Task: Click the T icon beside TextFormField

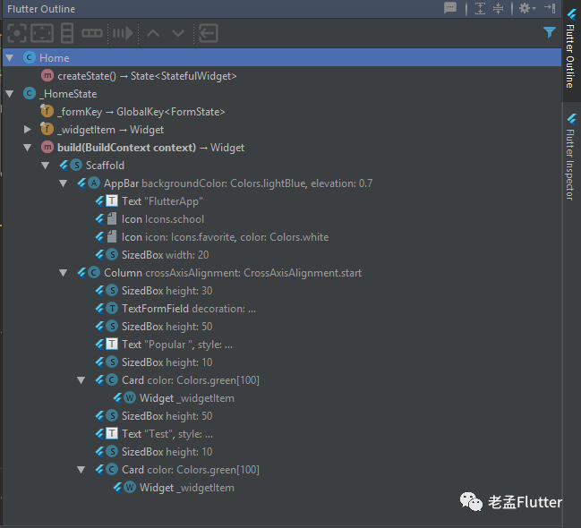Action: (x=112, y=309)
